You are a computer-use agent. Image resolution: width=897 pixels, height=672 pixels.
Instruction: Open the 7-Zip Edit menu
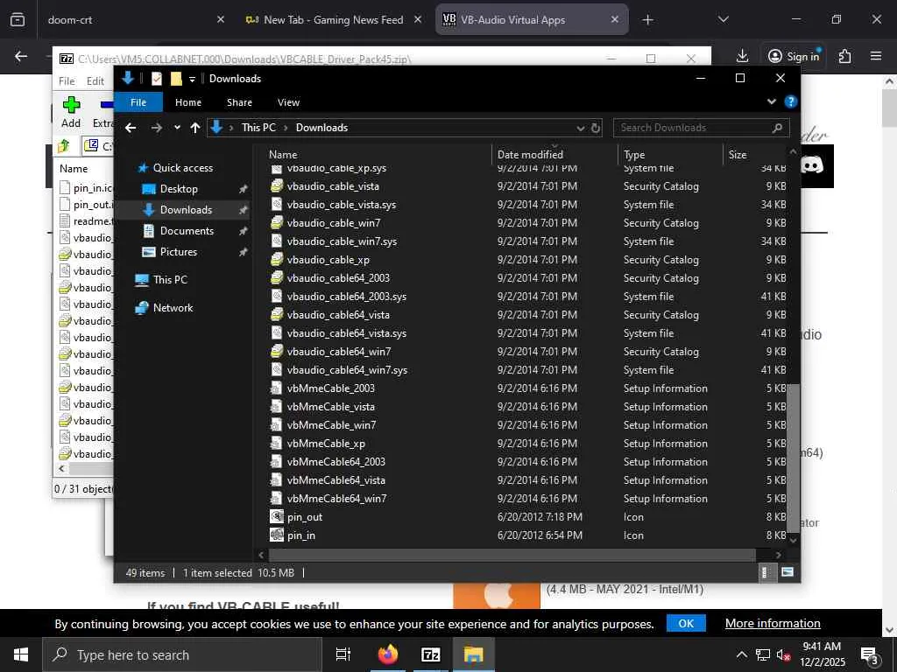95,81
